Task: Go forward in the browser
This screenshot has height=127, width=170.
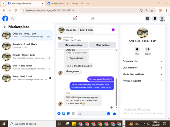Action: click(x=10, y=10)
